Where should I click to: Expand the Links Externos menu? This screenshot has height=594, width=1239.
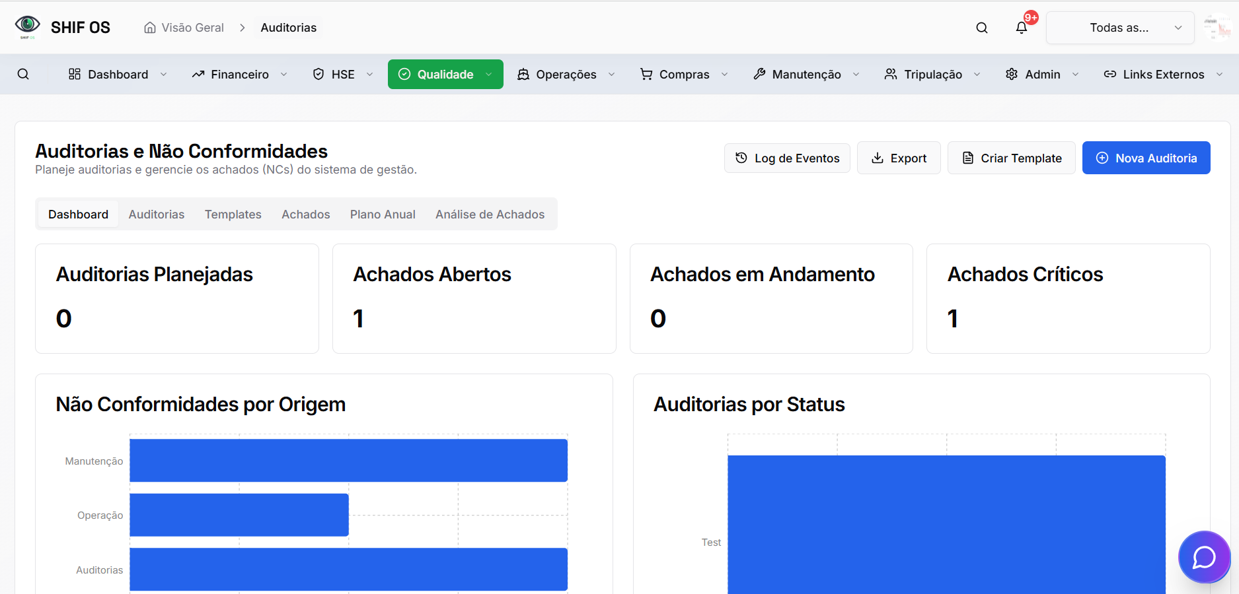pyautogui.click(x=1161, y=74)
